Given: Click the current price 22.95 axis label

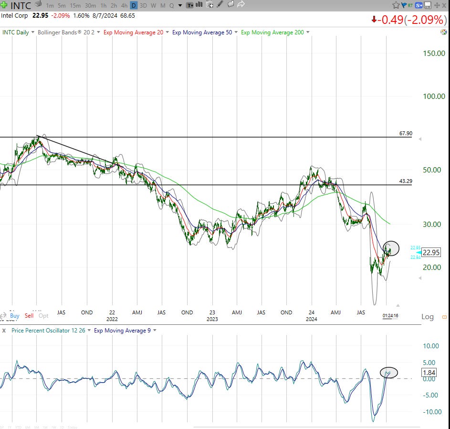Looking at the screenshot, I should coord(431,252).
